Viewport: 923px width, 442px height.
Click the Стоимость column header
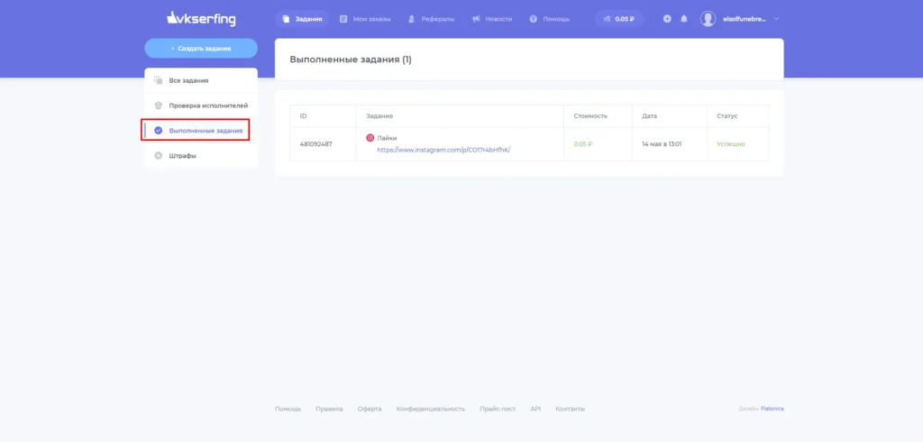[x=590, y=116]
